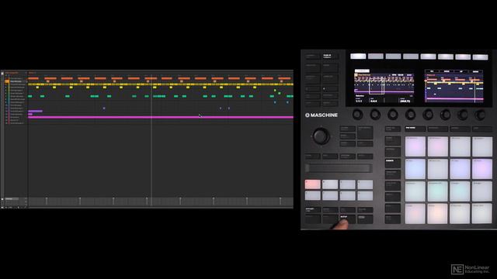Hit pad 2, the orange-tinted pad

(438, 214)
